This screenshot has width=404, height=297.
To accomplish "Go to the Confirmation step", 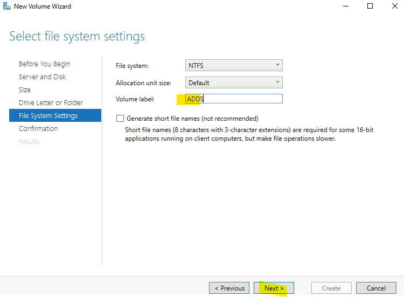I will 38,128.
